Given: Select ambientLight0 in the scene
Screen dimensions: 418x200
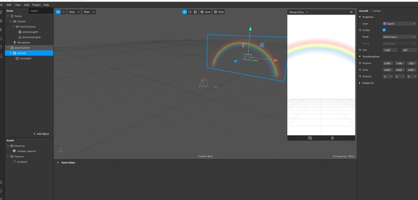Looking at the screenshot, I should (30, 32).
